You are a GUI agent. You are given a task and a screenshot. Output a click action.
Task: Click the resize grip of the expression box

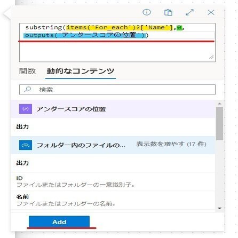211,57
